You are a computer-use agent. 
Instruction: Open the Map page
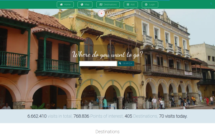(85, 5)
